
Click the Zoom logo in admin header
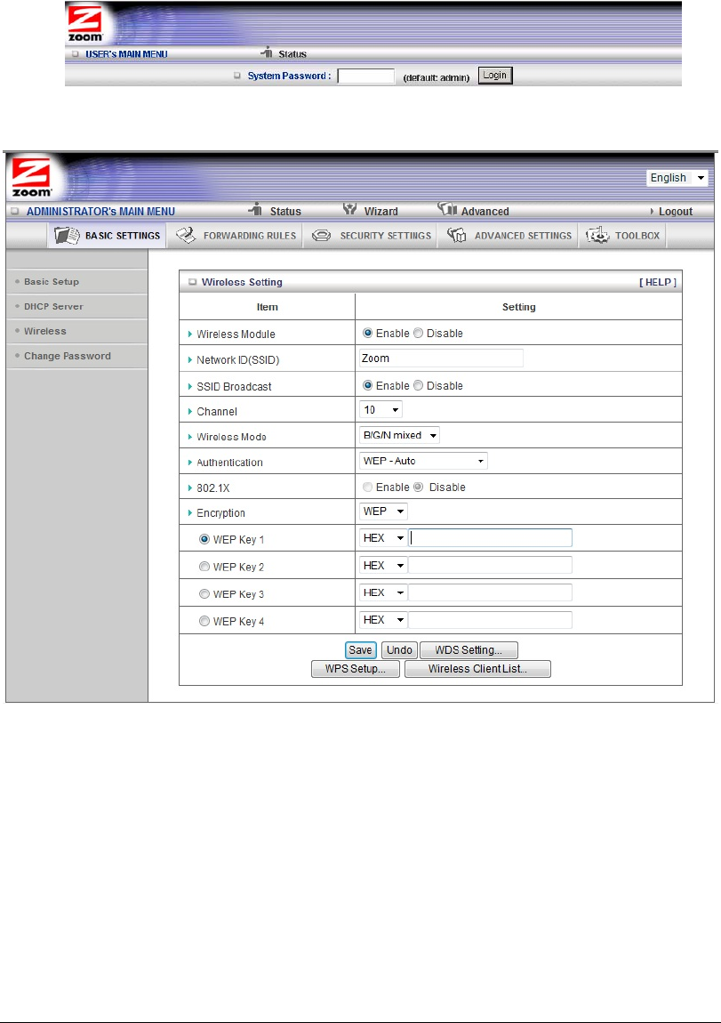click(x=32, y=177)
